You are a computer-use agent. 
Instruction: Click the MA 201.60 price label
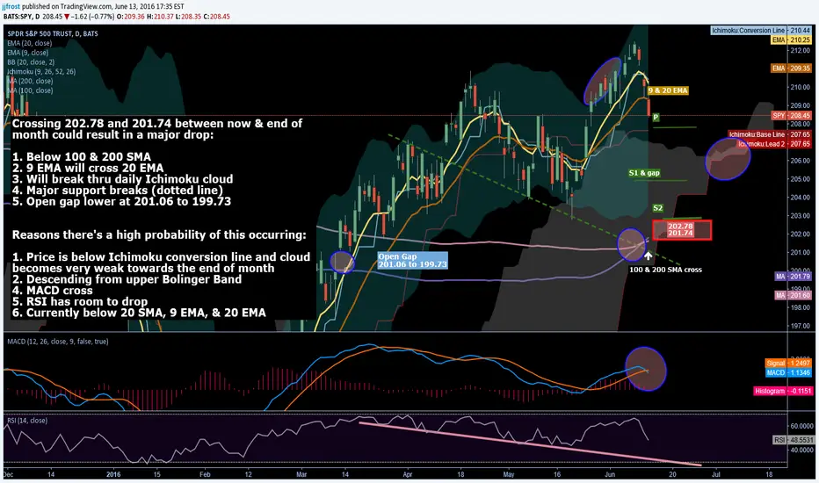click(x=793, y=296)
